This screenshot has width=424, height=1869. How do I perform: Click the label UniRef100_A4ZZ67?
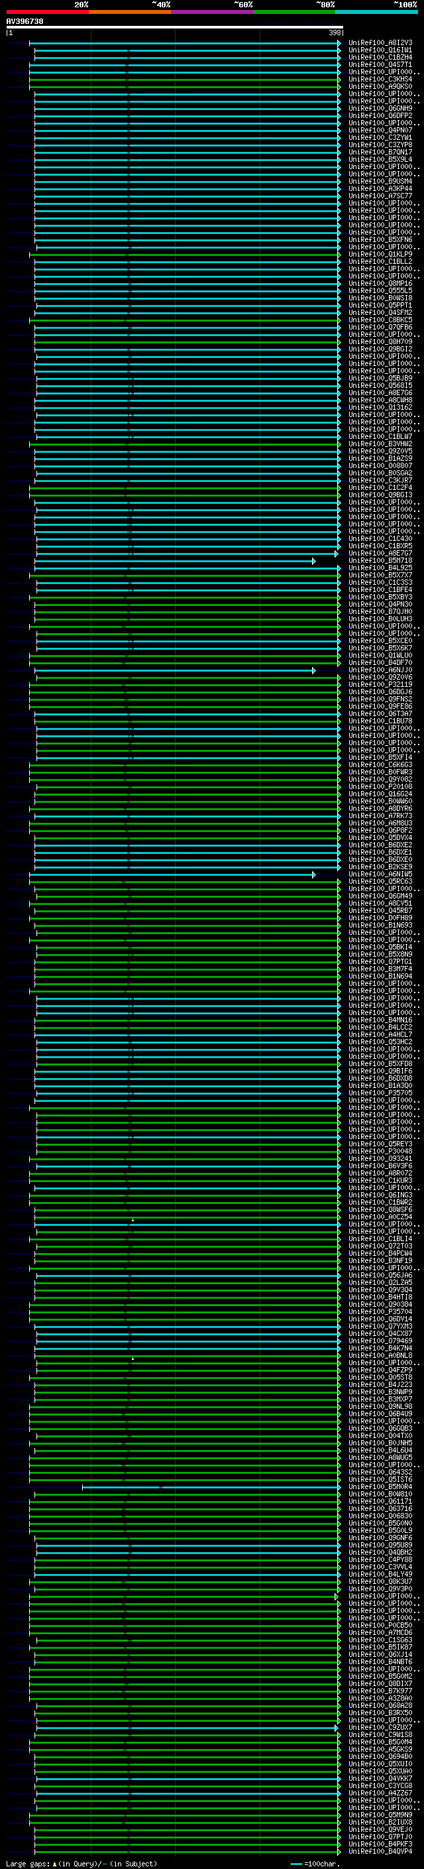[380, 1793]
